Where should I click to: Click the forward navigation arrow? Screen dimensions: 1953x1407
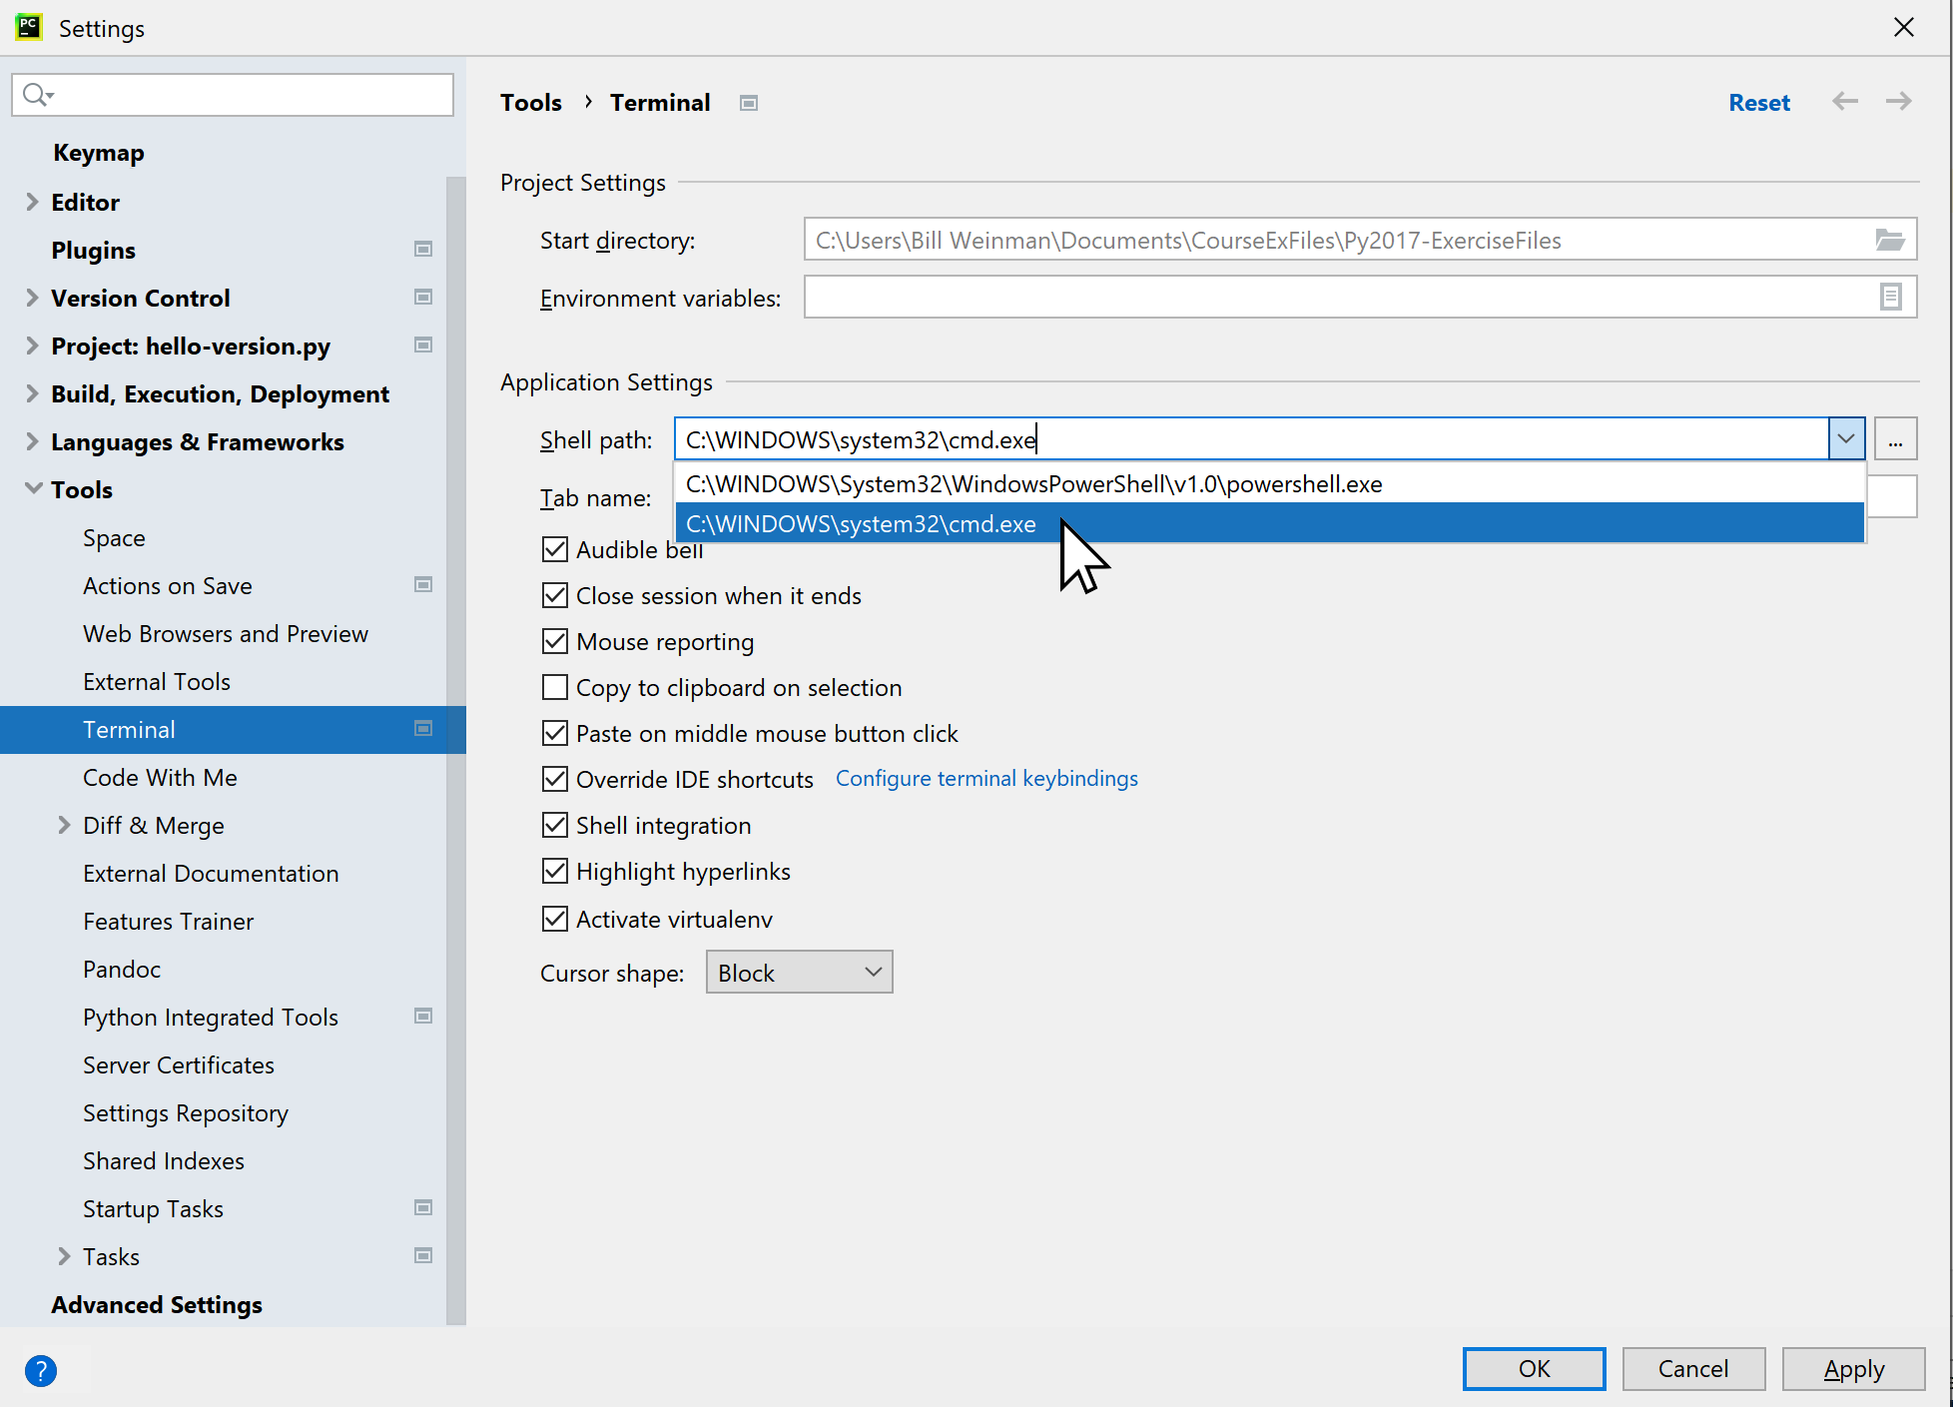point(1898,102)
